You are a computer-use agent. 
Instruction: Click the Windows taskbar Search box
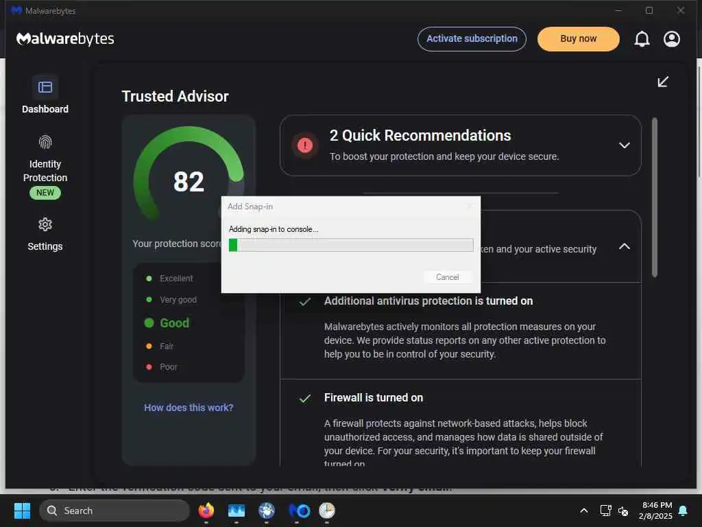(114, 511)
